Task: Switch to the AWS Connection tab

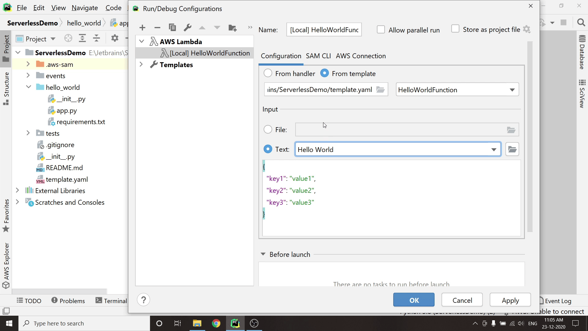Action: (361, 56)
